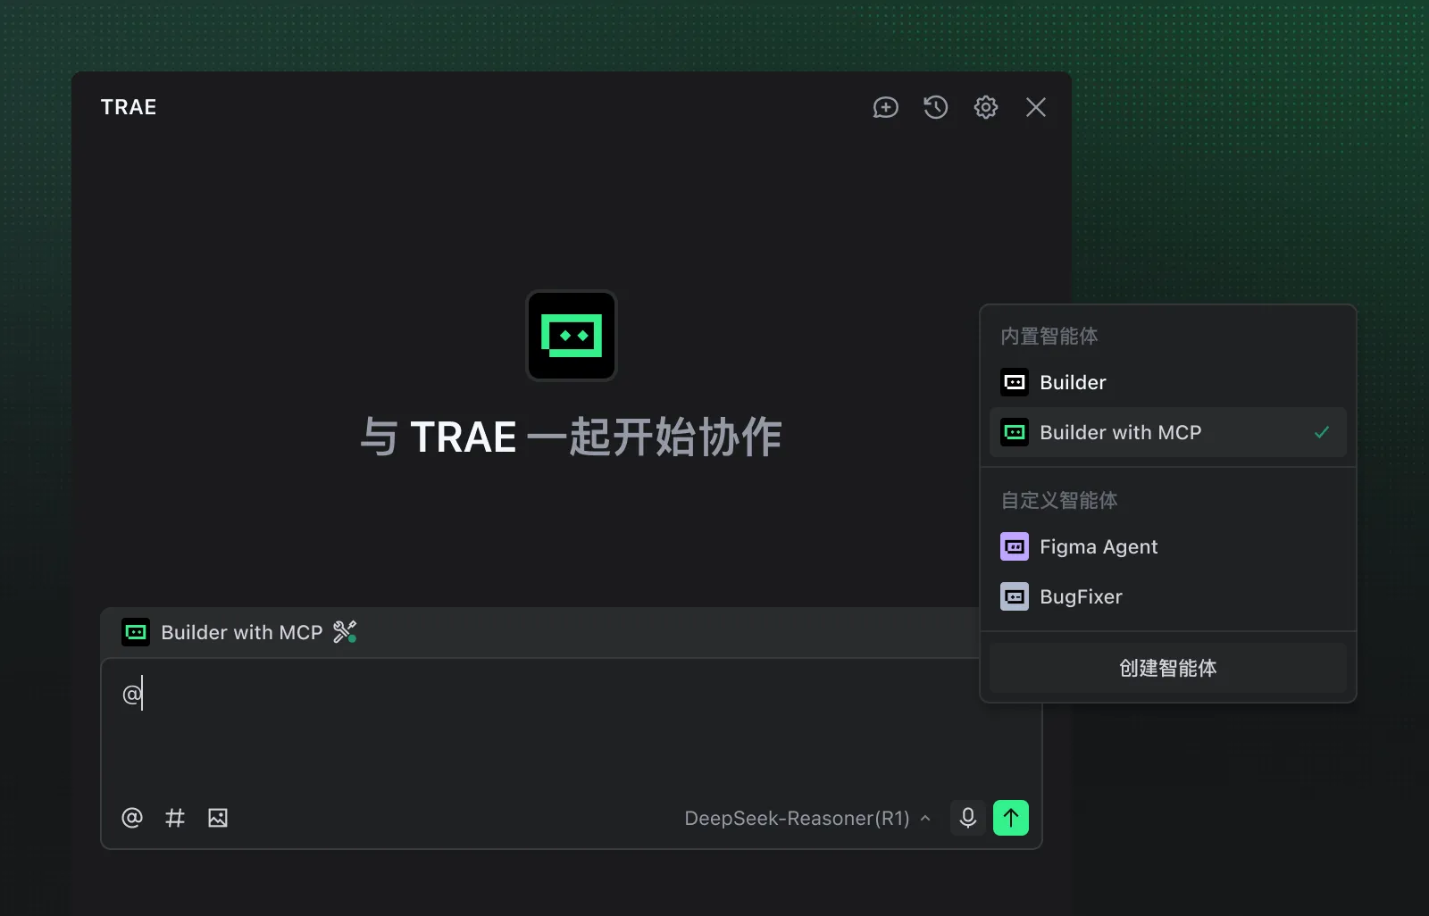Send message with green arrow button

1011,818
